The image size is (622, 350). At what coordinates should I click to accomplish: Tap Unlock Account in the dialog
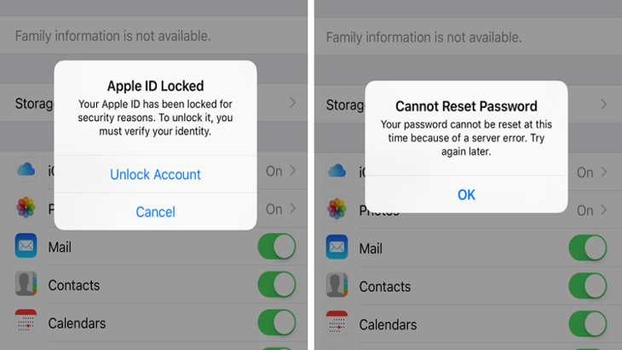click(x=155, y=175)
